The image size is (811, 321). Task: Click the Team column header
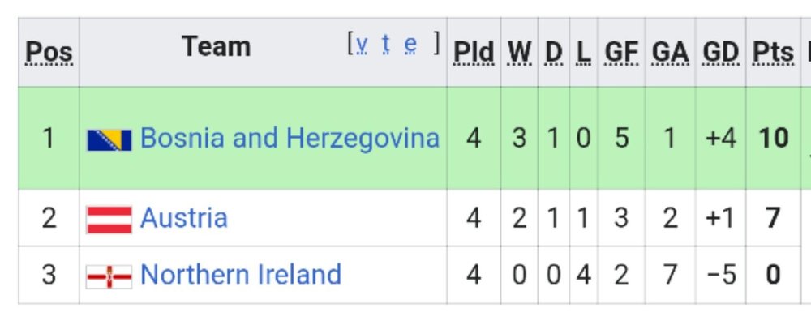217,46
